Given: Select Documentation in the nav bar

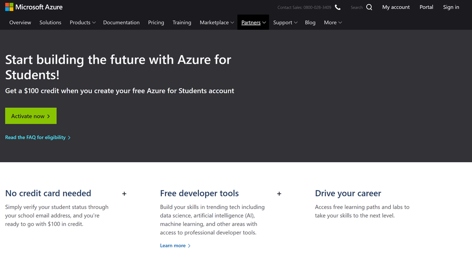Looking at the screenshot, I should pyautogui.click(x=121, y=23).
